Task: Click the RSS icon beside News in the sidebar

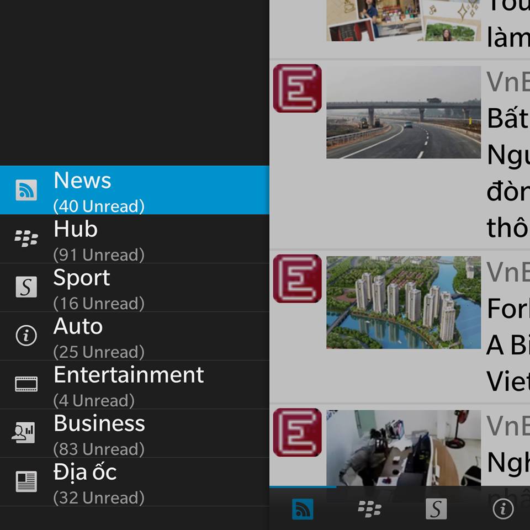Action: pyautogui.click(x=26, y=190)
